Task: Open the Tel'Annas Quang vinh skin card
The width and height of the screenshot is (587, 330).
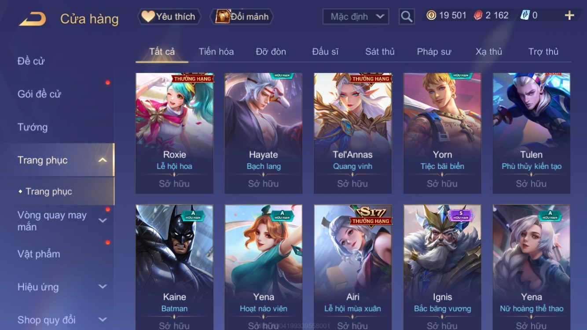Action: pos(352,133)
